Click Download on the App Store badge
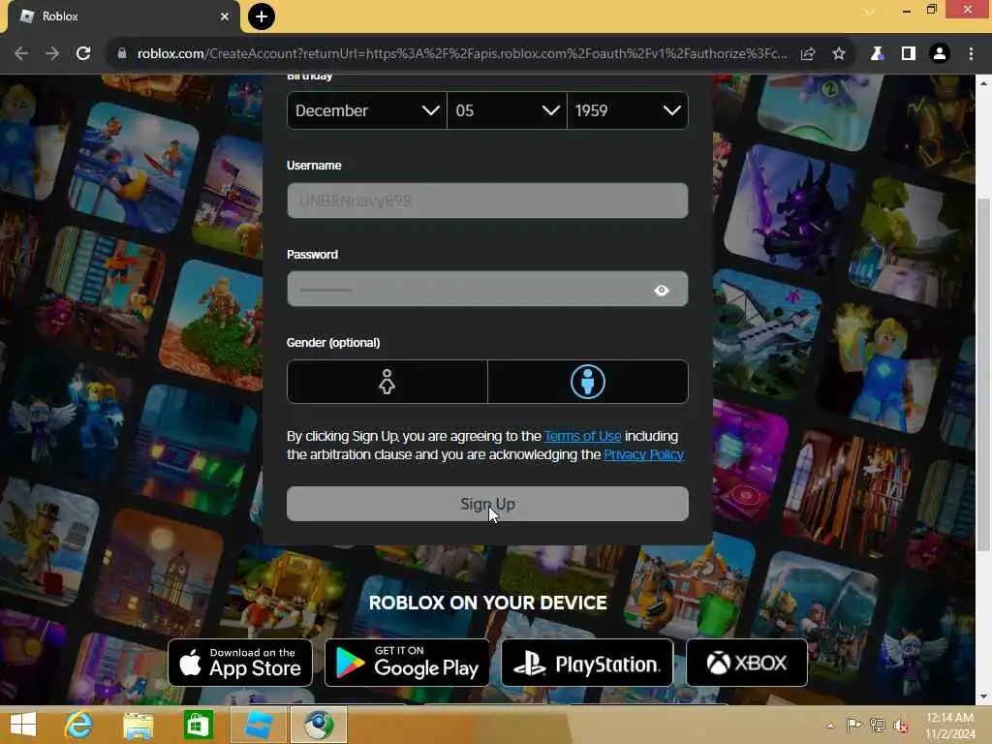992x744 pixels. click(x=240, y=663)
